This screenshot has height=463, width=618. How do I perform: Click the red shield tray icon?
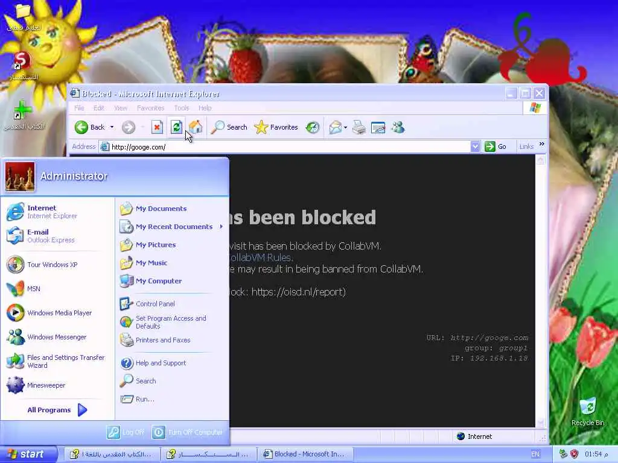pyautogui.click(x=575, y=454)
